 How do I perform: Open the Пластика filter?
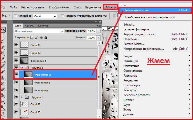(155, 39)
